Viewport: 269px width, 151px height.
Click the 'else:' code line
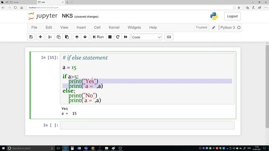[x=69, y=91]
